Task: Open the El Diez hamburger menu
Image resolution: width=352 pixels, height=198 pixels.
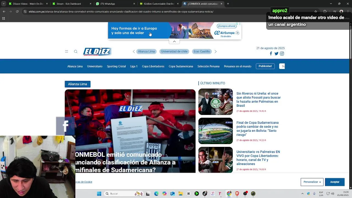Action: (x=67, y=51)
